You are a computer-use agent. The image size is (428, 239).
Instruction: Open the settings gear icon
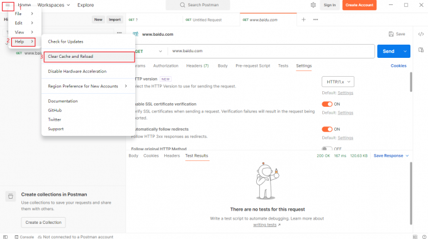(313, 5)
